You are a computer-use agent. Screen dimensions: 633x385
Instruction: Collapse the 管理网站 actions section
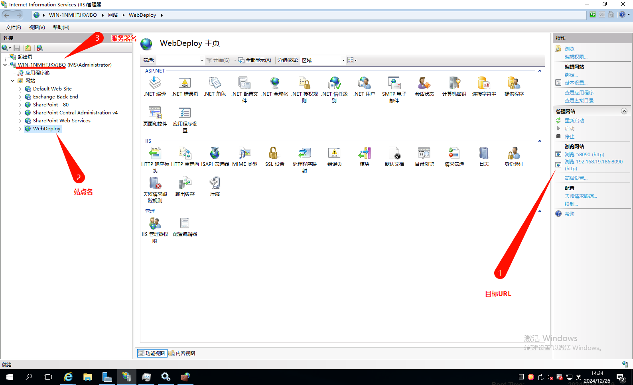624,111
